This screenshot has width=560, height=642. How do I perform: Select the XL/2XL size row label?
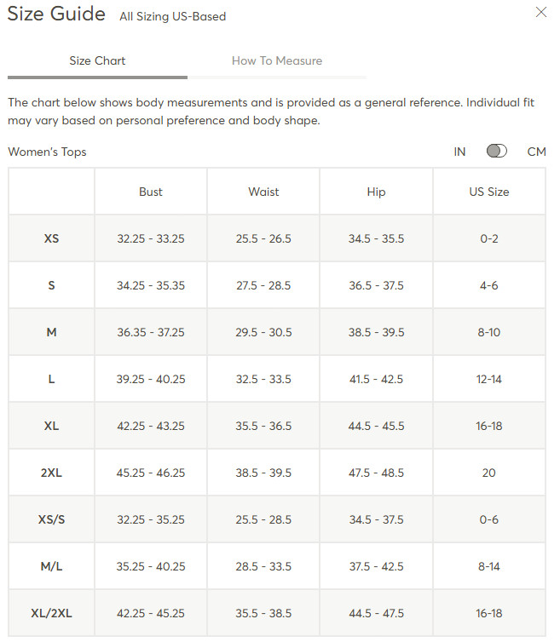51,613
